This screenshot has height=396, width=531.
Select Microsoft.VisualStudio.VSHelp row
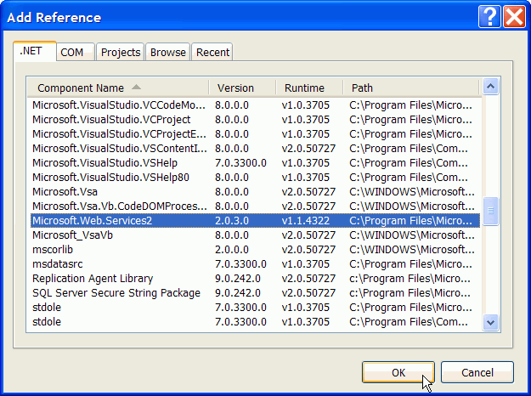tap(255, 163)
